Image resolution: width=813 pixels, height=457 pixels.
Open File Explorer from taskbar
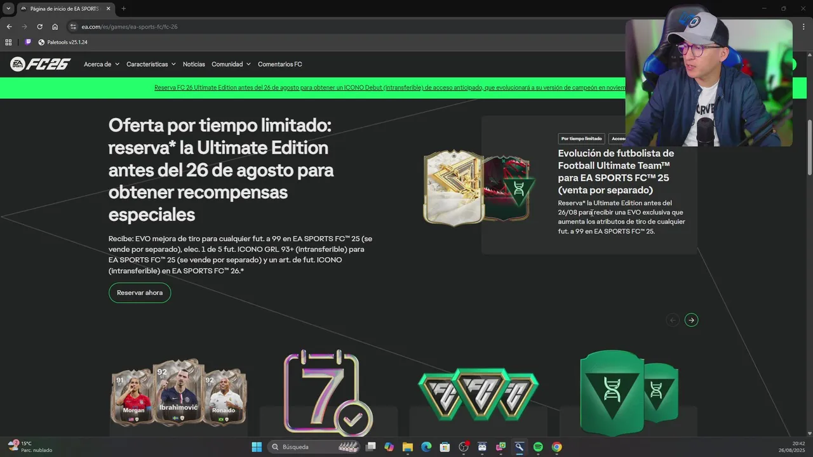coord(407,447)
